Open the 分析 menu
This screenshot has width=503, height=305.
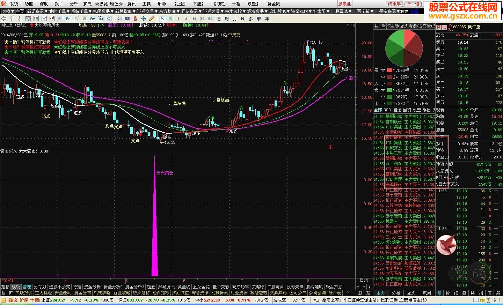click(74, 3)
